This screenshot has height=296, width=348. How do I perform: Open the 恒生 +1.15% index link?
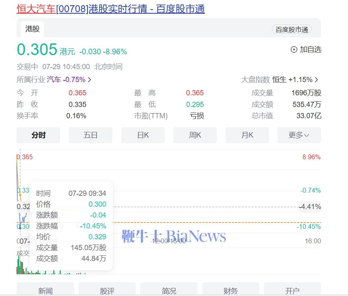tap(292, 80)
